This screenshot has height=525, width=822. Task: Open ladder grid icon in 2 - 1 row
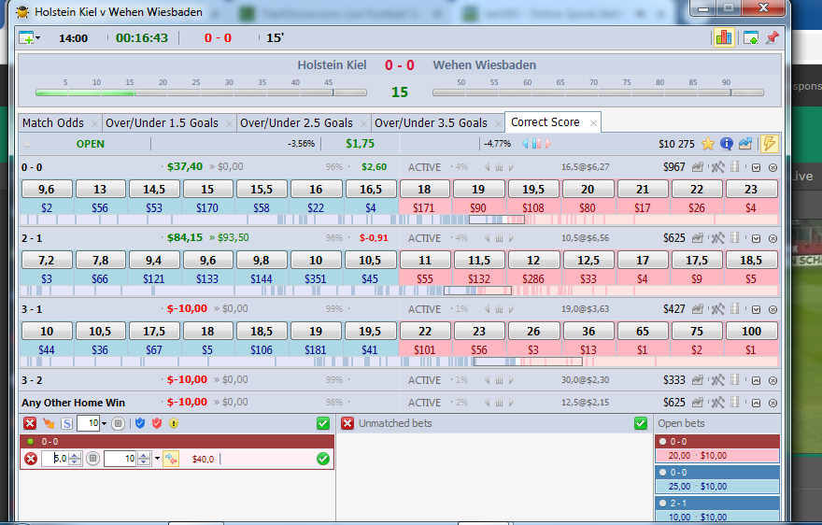734,237
